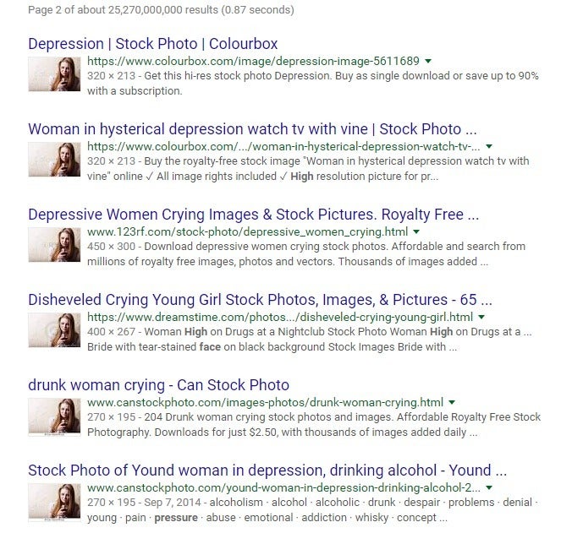Click thumbnail of the first Colourbox Depression result
Viewport: 583px width, 544px height.
54,74
